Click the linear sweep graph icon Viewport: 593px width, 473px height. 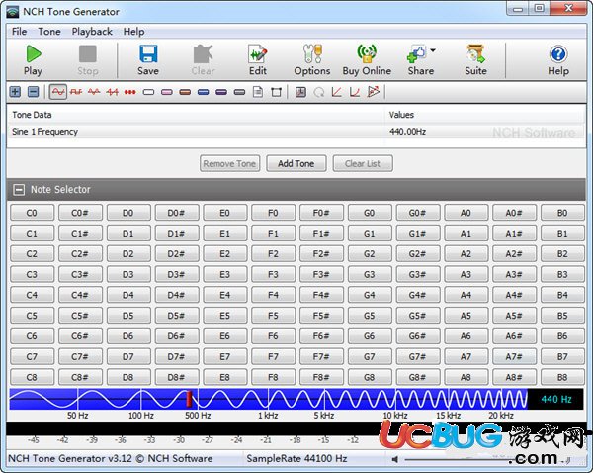tap(337, 92)
